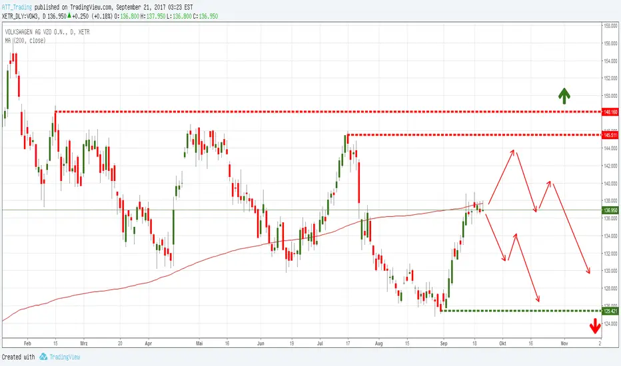Click the 'Aug' label on time axis
Screen dimensions: 621x366
pos(378,343)
